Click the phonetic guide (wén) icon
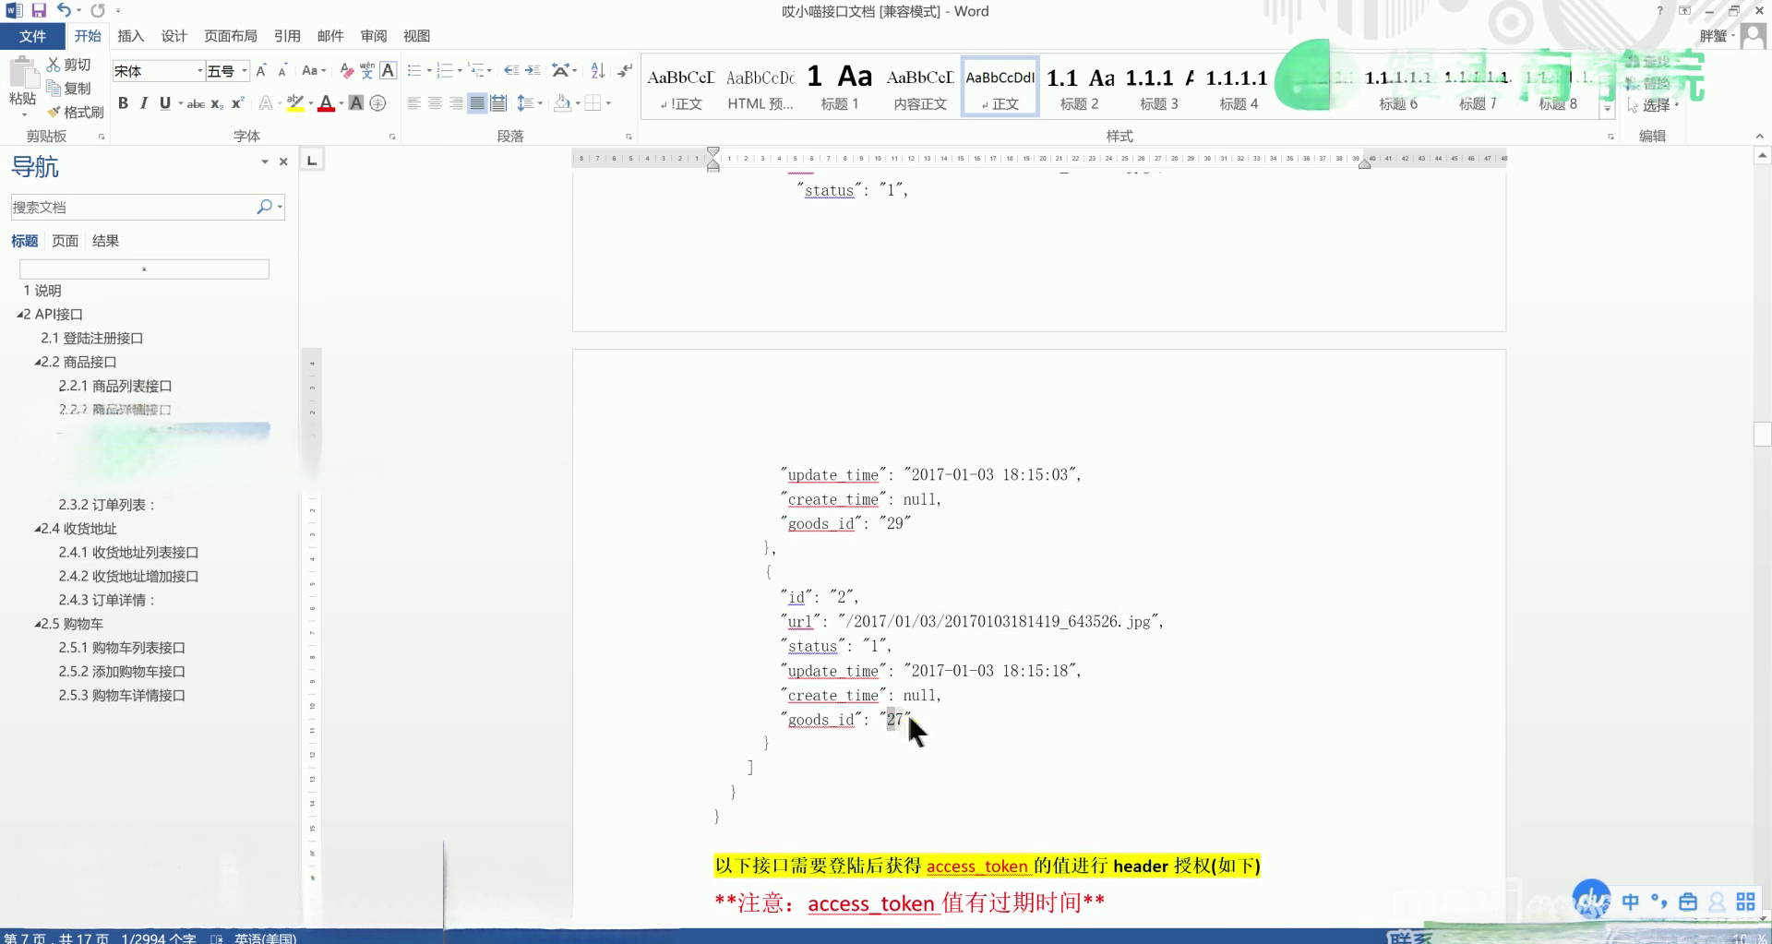The image size is (1772, 944). tap(367, 71)
